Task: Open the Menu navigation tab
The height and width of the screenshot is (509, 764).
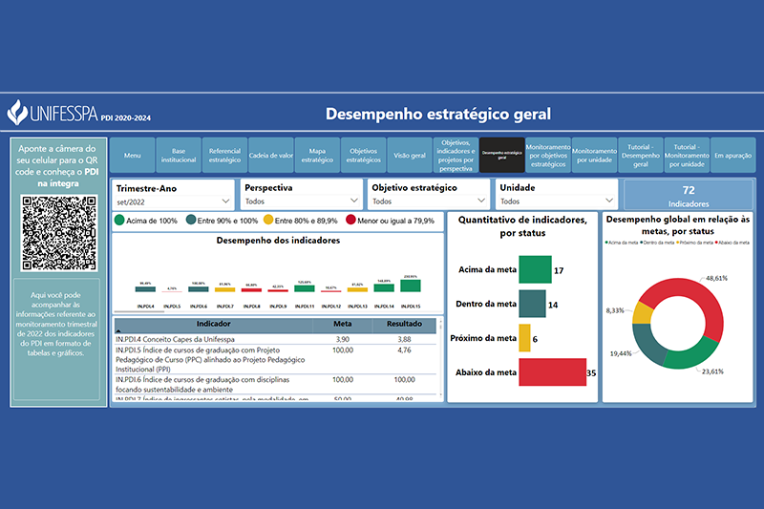Action: (x=132, y=156)
